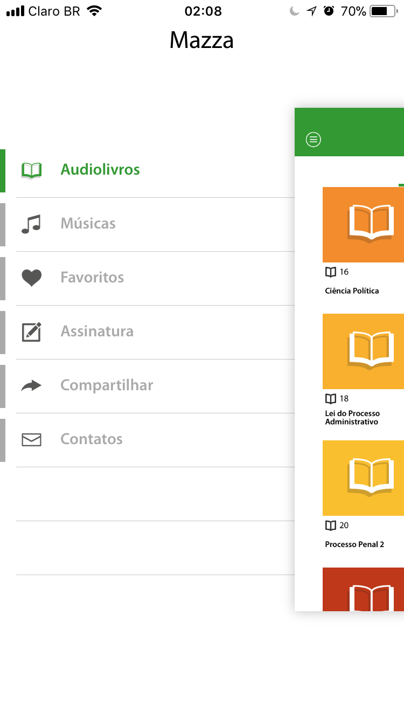This screenshot has width=404, height=719.
Task: Open the Ciência Política audiobook cover
Action: (x=364, y=224)
